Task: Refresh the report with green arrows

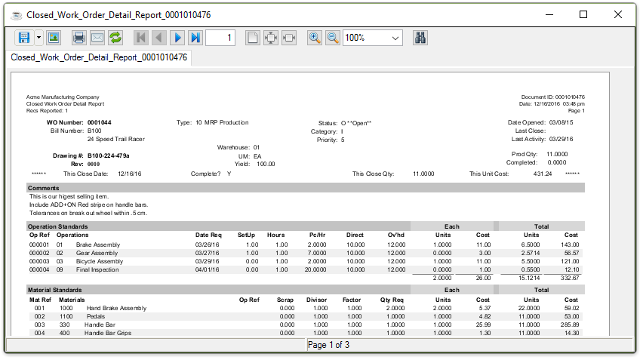Action: [115, 37]
